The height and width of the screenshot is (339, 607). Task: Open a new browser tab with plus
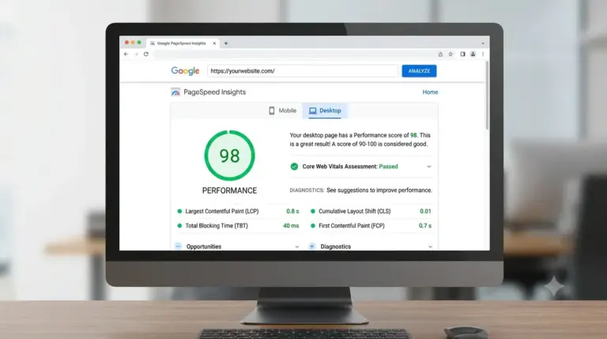[226, 43]
